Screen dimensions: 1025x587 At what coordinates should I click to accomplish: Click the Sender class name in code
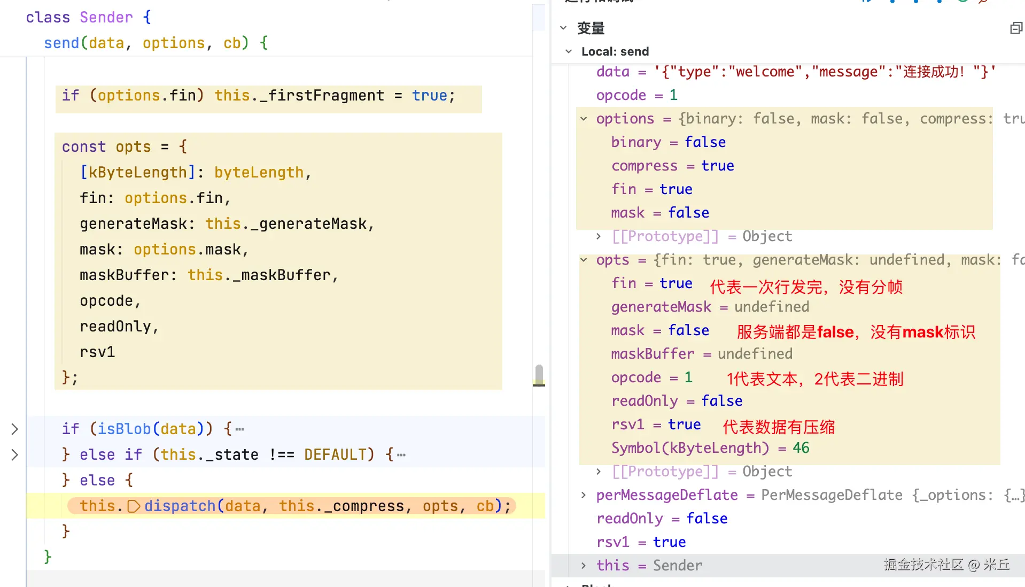pos(106,18)
